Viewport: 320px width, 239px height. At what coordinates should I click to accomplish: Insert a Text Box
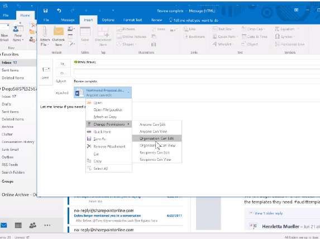pyautogui.click(x=223, y=29)
